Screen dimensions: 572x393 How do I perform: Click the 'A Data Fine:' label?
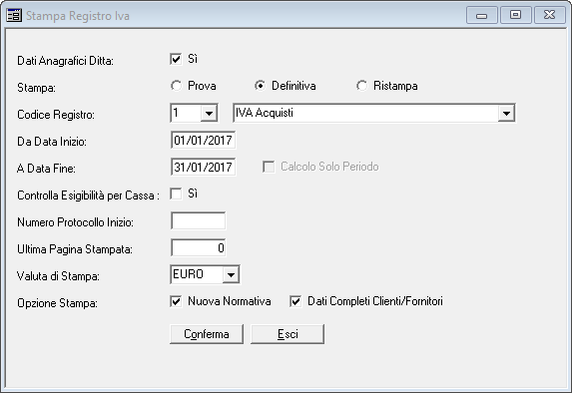point(46,169)
